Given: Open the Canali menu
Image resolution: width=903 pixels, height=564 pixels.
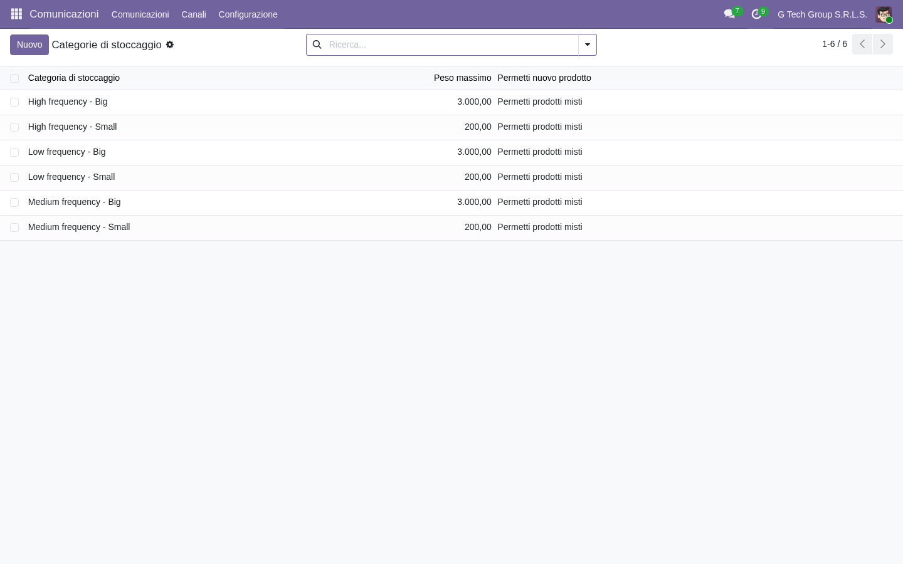Looking at the screenshot, I should 194,14.
